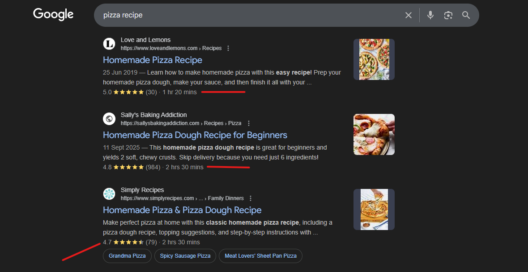Click the X to clear the search query
The width and height of the screenshot is (528, 272).
tap(408, 15)
